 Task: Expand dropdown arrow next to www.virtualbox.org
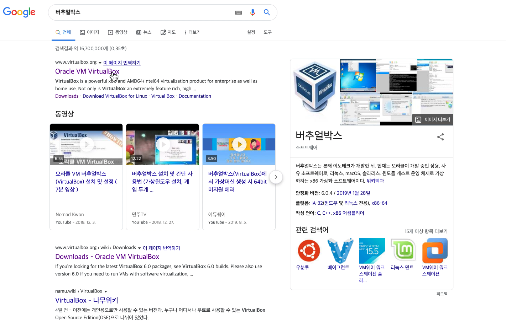click(100, 63)
